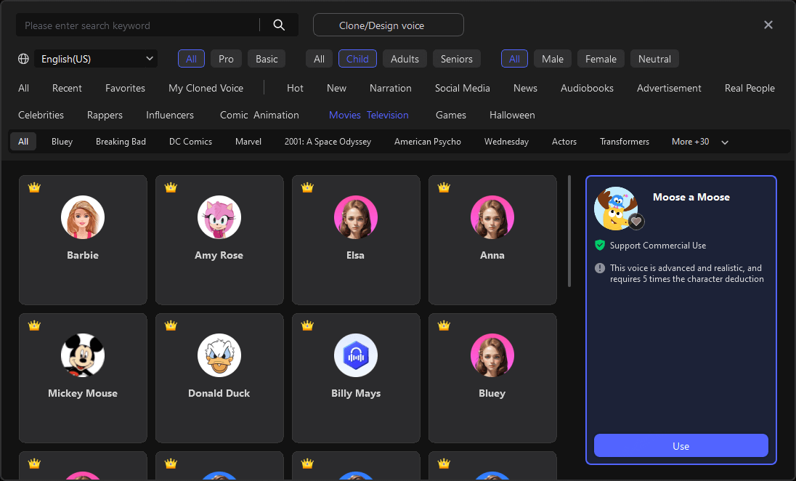Open the Social Media category
This screenshot has width=796, height=481.
pos(463,88)
